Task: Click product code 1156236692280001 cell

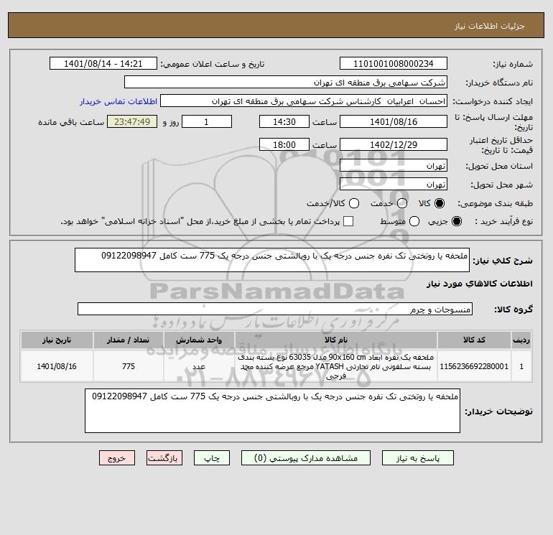Action: [474, 366]
